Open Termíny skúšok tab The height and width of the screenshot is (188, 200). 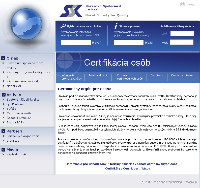pyautogui.click(x=98, y=75)
